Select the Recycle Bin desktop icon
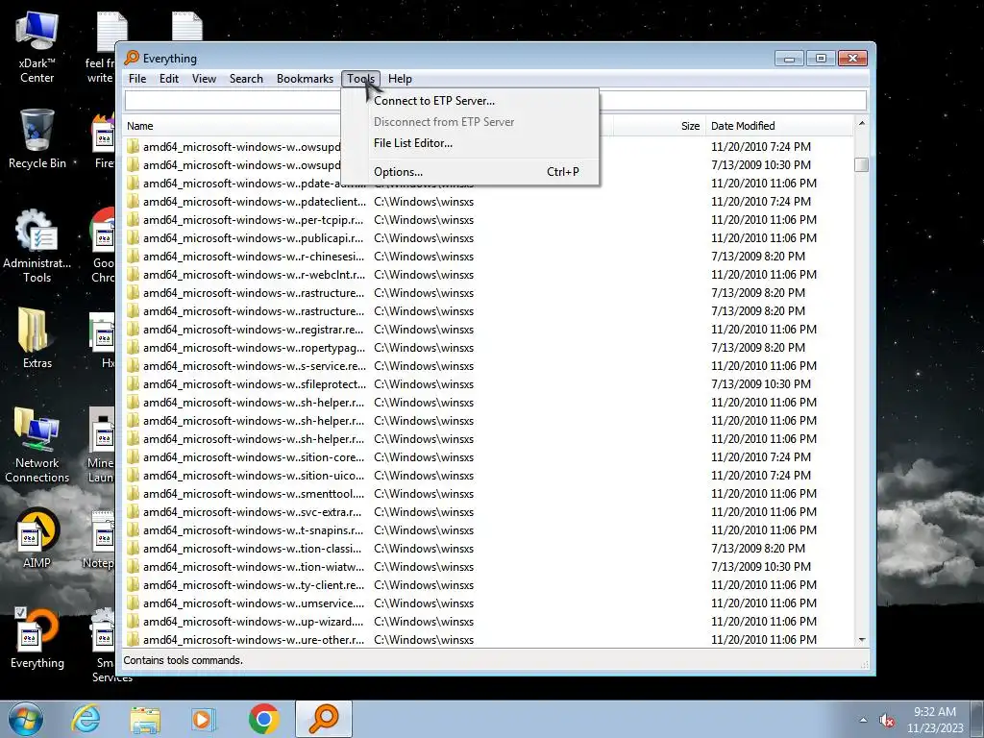Screen dimensions: 984x738 click(x=37, y=138)
